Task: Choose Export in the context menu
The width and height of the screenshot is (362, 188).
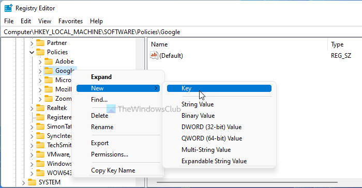Action: pos(118,143)
